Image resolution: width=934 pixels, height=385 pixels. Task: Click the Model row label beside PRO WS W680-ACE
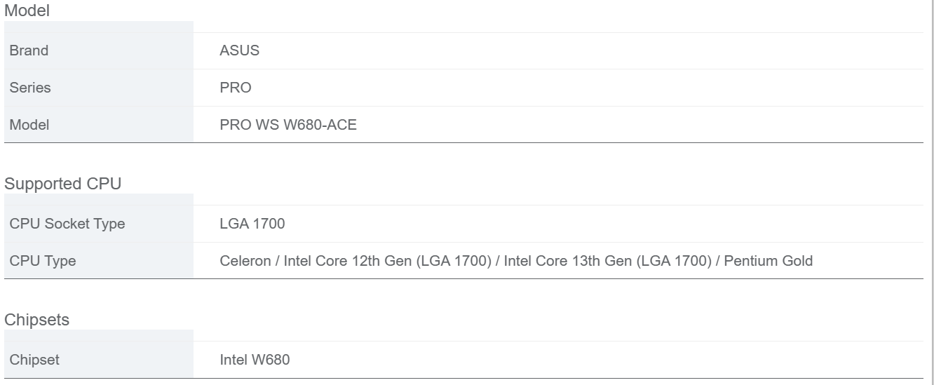click(29, 125)
